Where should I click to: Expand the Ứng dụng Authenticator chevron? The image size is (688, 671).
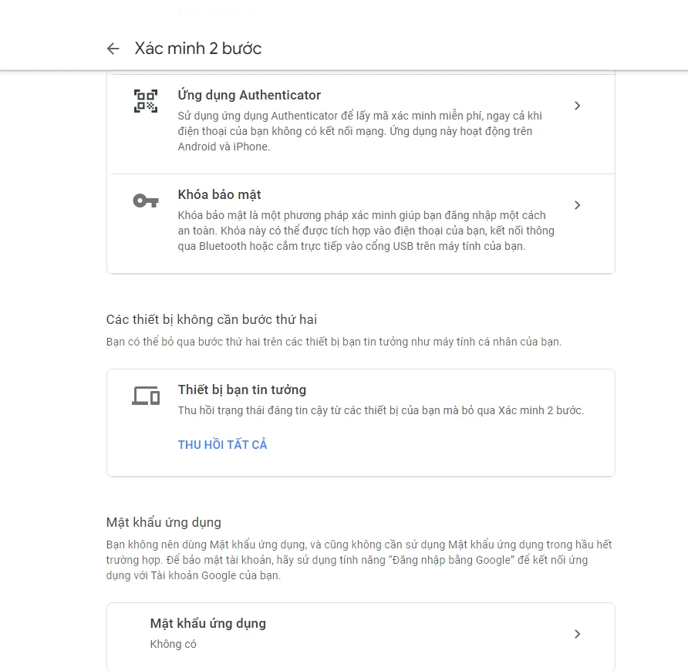point(578,106)
